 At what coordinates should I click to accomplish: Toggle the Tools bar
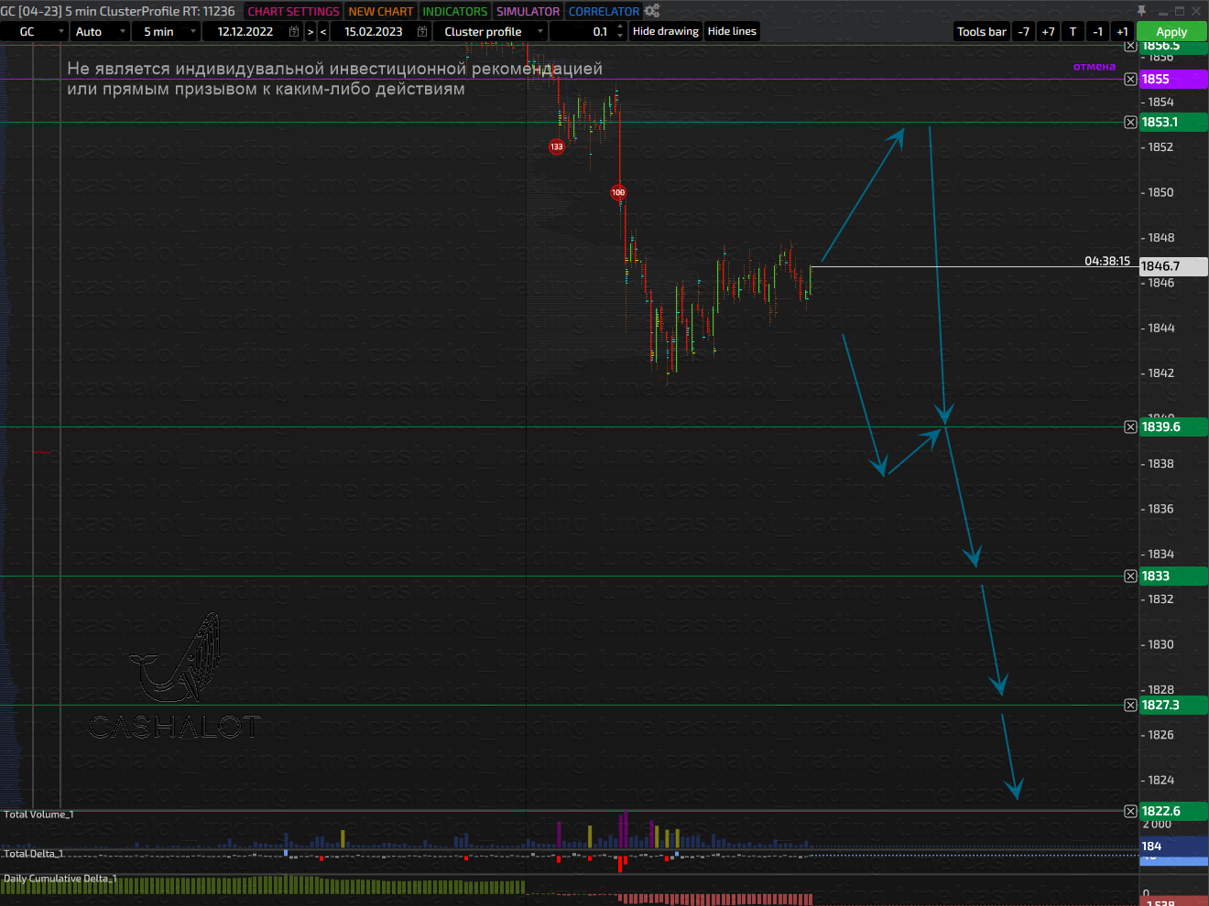(982, 31)
